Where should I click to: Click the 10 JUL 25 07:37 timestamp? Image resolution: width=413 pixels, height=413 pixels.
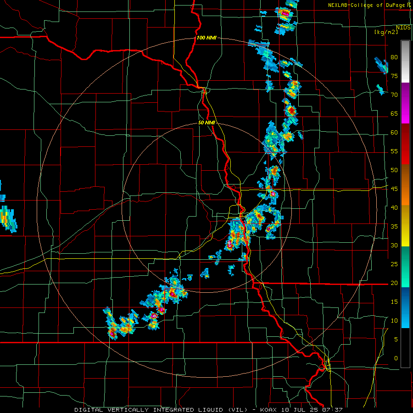312,410
